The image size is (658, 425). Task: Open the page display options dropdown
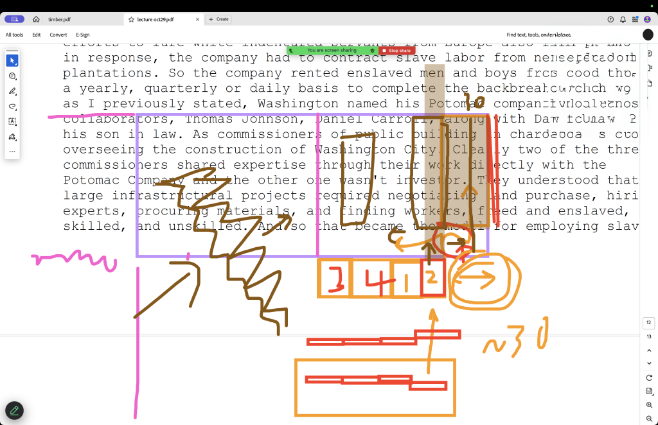click(649, 391)
